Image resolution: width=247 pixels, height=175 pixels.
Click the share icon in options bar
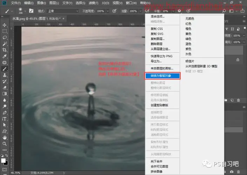pos(242,11)
